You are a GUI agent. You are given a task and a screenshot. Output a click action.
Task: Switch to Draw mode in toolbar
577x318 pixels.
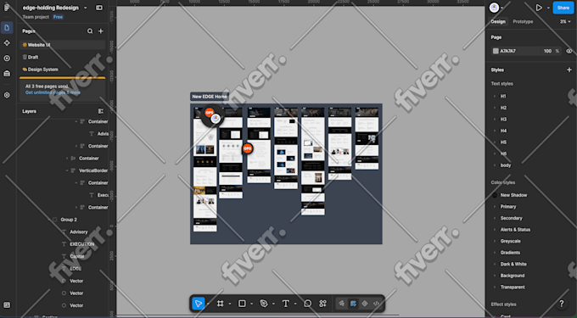tap(342, 304)
